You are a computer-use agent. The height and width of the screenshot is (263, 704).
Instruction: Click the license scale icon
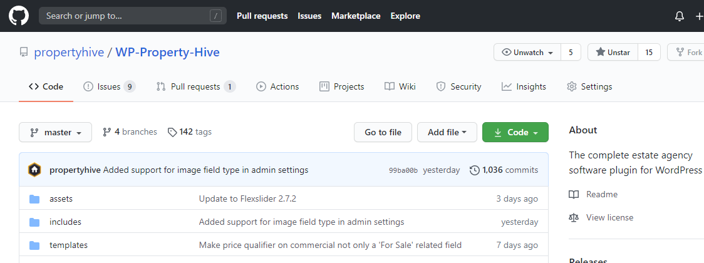coord(574,218)
